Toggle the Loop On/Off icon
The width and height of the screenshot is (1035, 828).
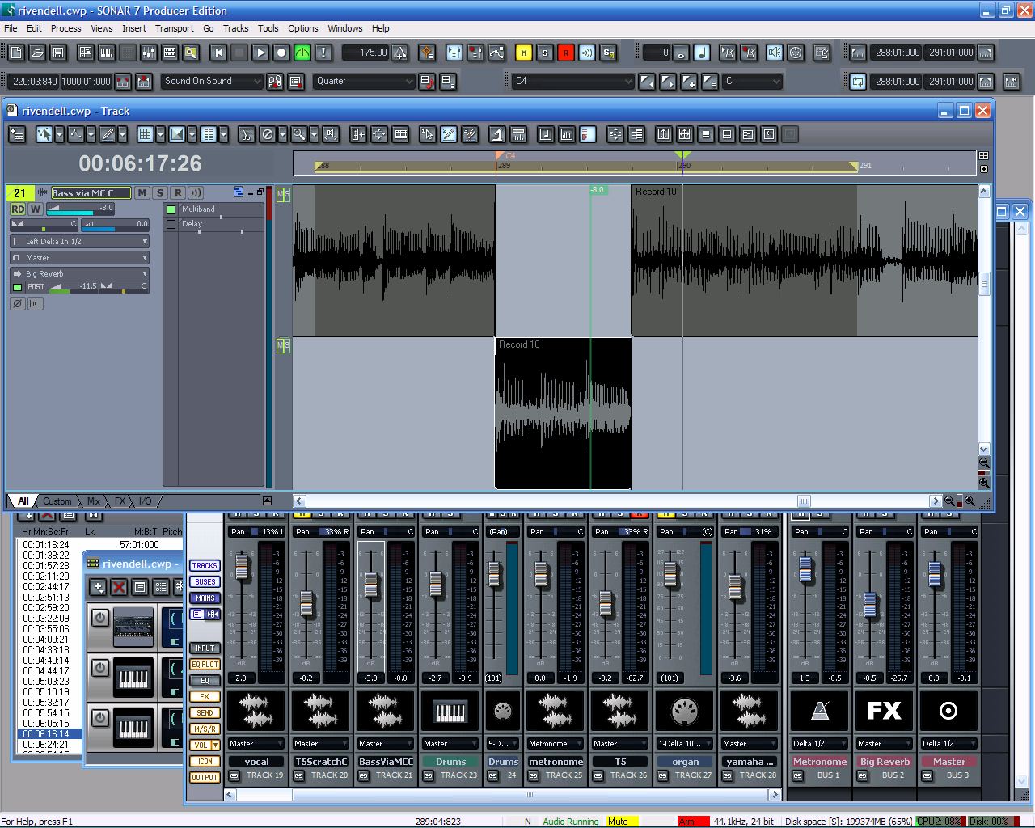pos(858,82)
